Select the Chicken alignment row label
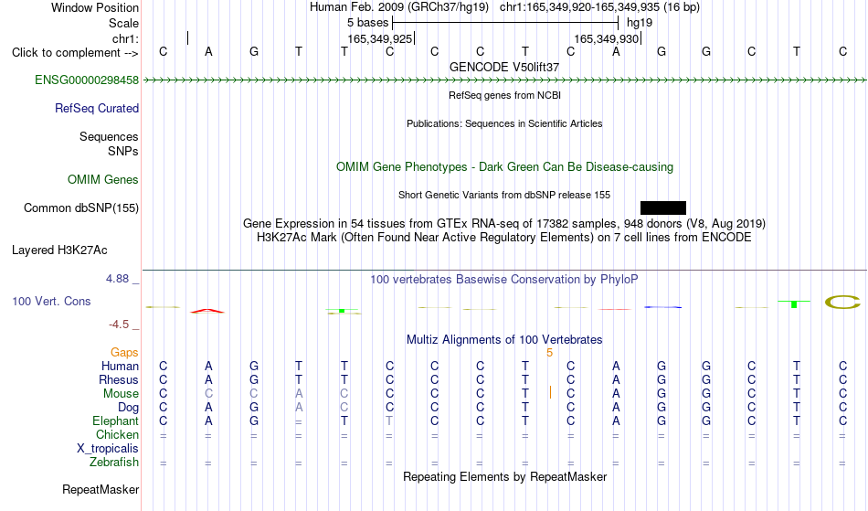This screenshot has height=511, width=868. (x=117, y=434)
